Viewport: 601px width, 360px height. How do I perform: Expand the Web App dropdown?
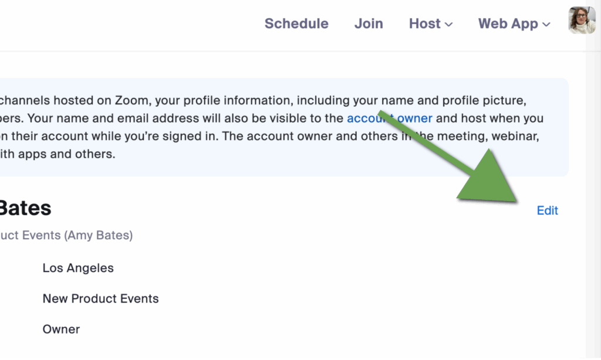click(x=514, y=23)
